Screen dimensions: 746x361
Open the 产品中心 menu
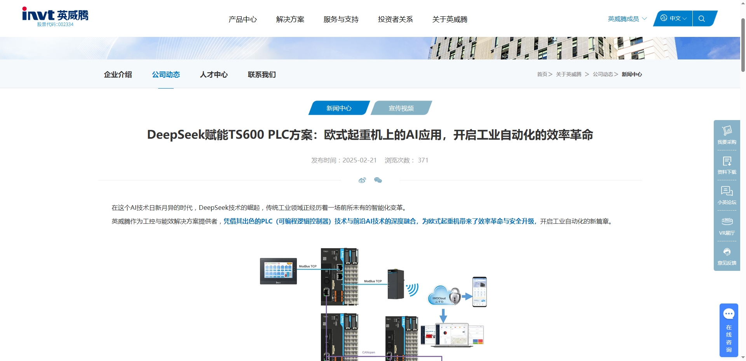(243, 19)
